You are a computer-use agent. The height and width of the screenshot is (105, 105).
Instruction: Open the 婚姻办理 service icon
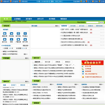5,34
